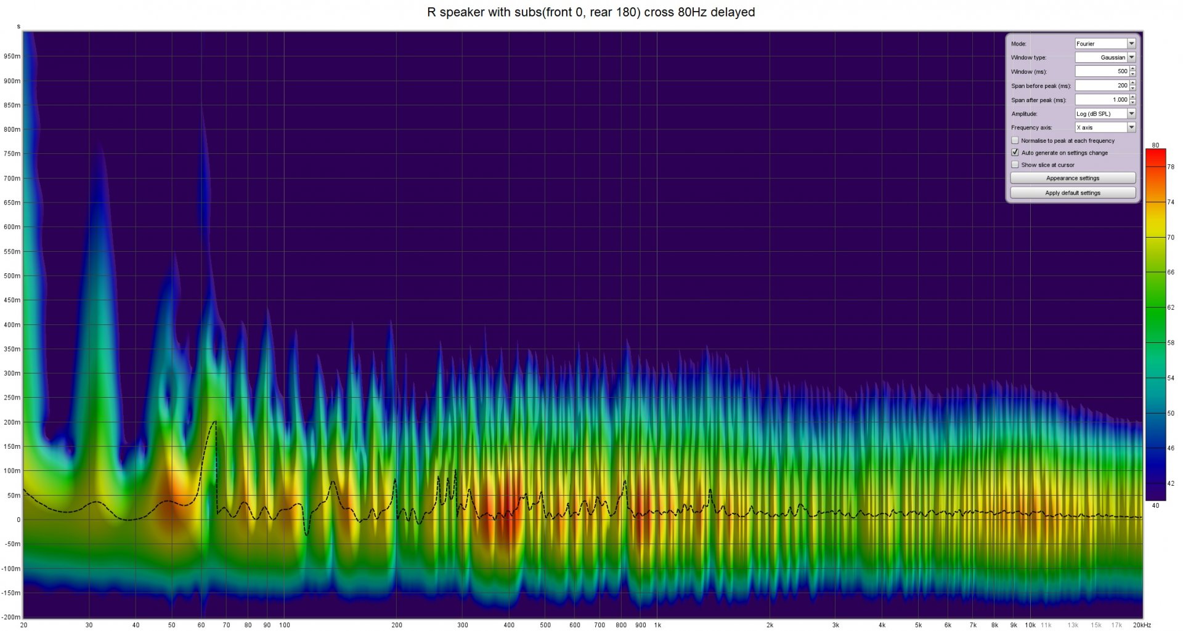
Task: Decrease Span after peak with down arrow
Action: point(1132,102)
